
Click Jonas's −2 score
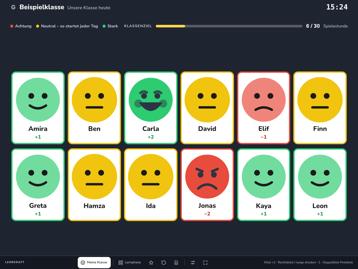(207, 214)
